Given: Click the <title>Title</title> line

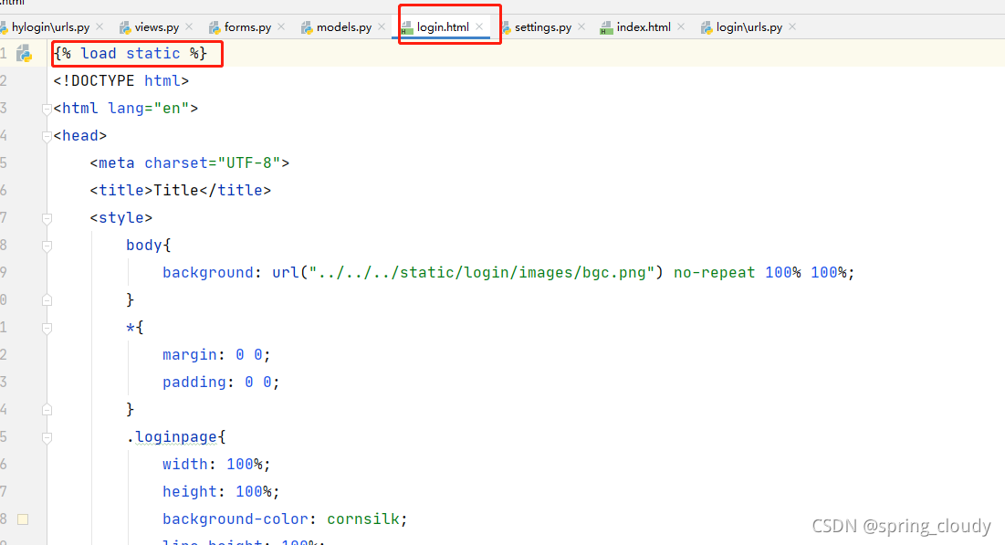Looking at the screenshot, I should [x=181, y=191].
